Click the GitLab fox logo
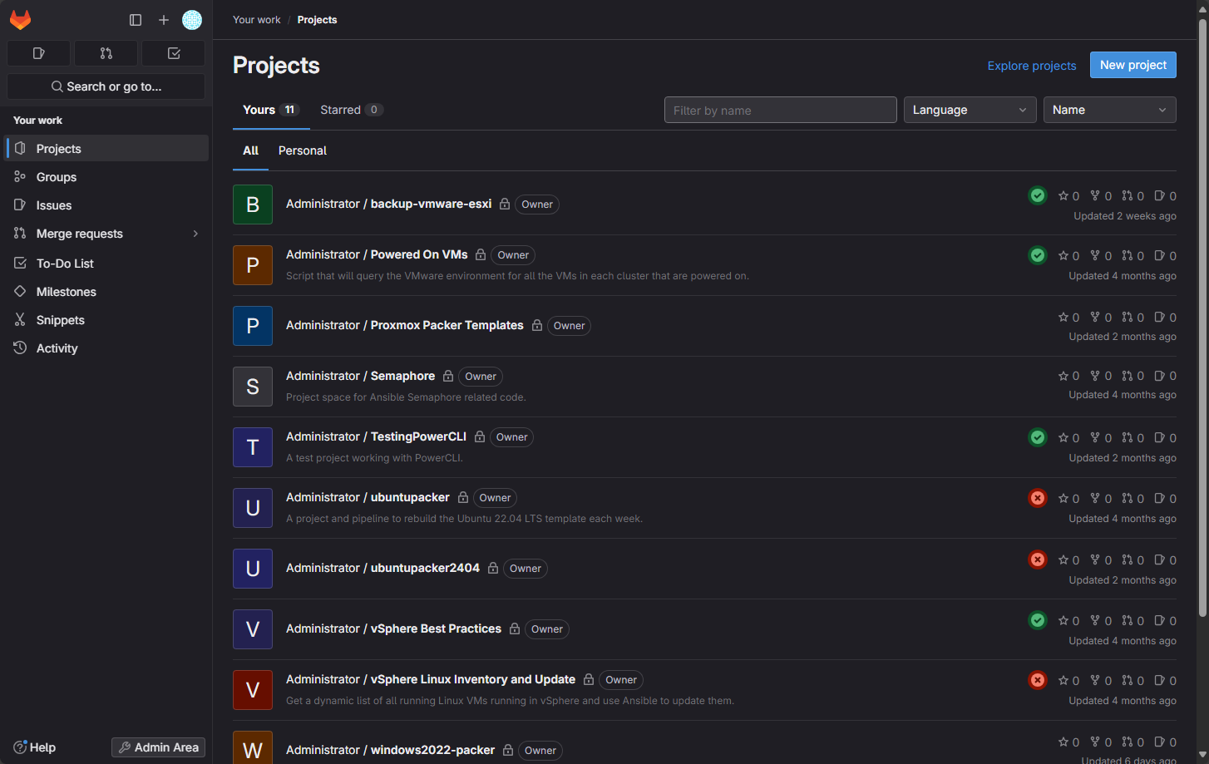 coord(21,20)
